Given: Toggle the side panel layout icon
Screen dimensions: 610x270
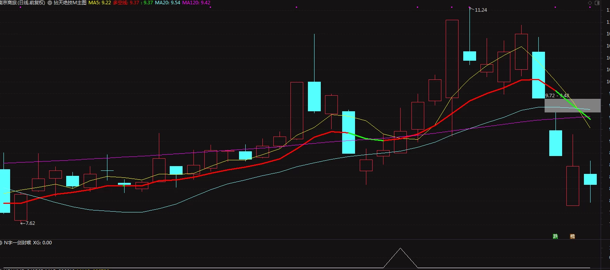Looking at the screenshot, I should pyautogui.click(x=597, y=3).
